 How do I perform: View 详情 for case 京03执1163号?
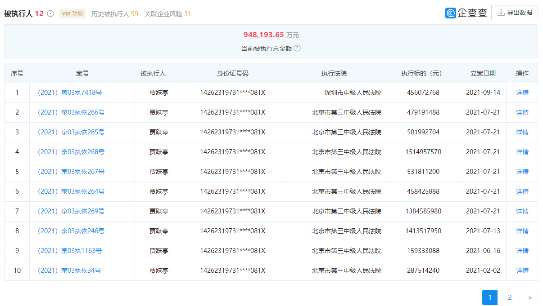click(522, 251)
